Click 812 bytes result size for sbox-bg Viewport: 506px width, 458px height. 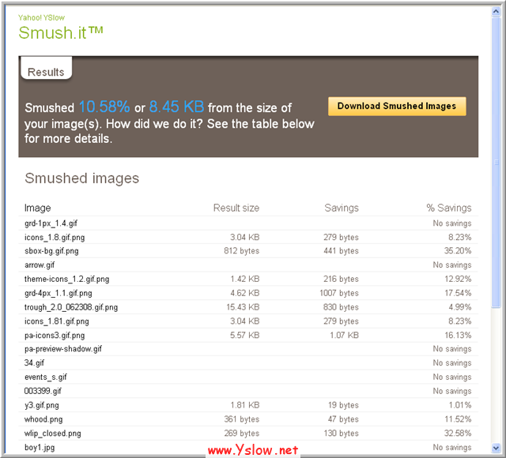(x=242, y=251)
